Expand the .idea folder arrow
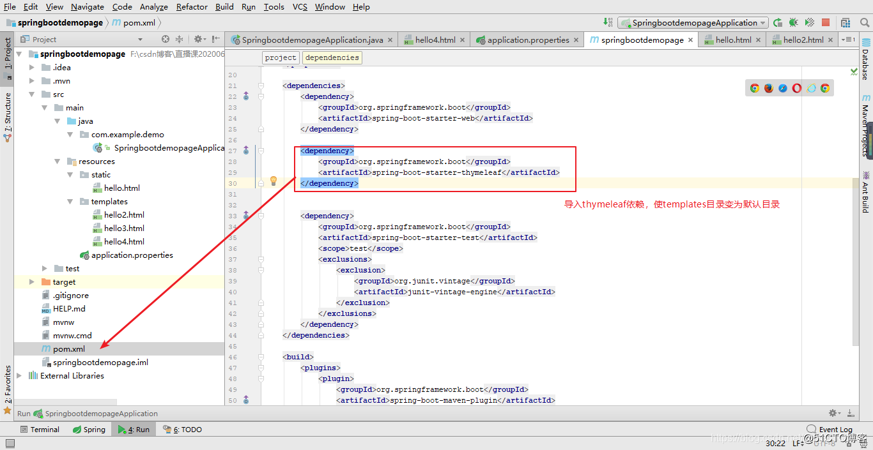873x450 pixels. [x=32, y=67]
